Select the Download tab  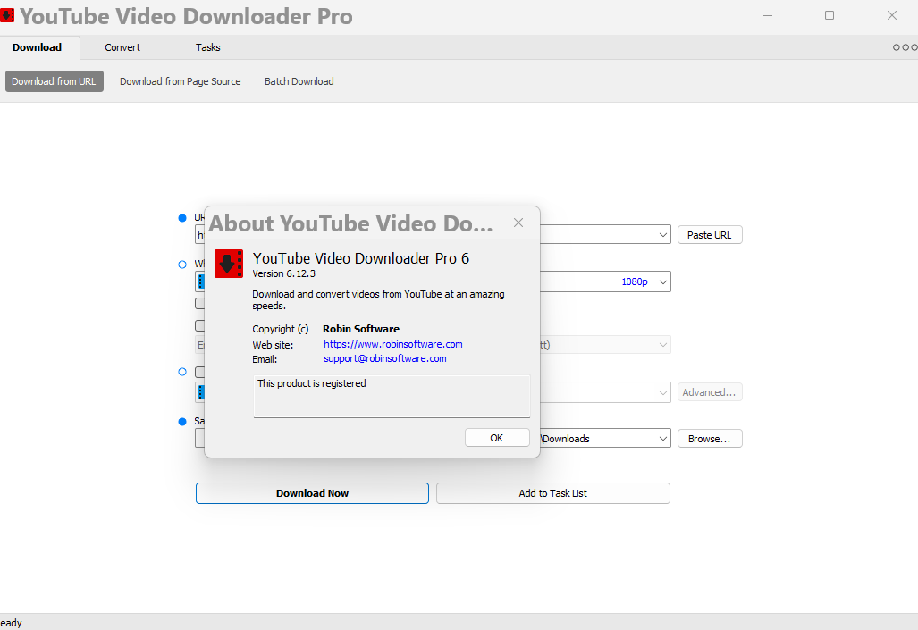[x=37, y=47]
